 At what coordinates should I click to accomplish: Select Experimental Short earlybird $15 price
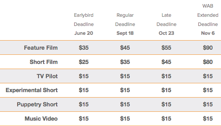pos(84,90)
